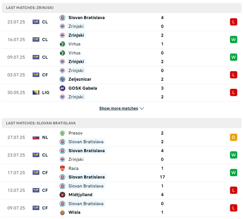
Task: Click the Last Matches: Slovan Bratislava header
Action: 41,123
